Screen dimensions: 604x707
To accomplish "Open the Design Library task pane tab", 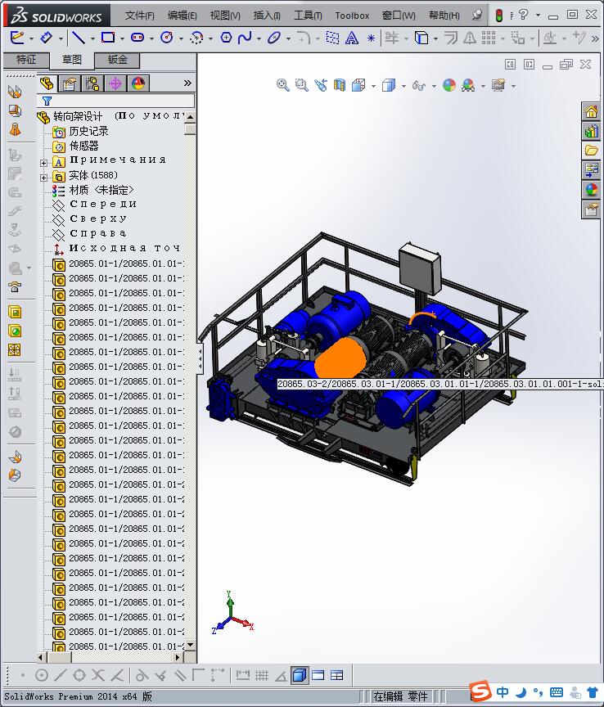I will [x=592, y=131].
